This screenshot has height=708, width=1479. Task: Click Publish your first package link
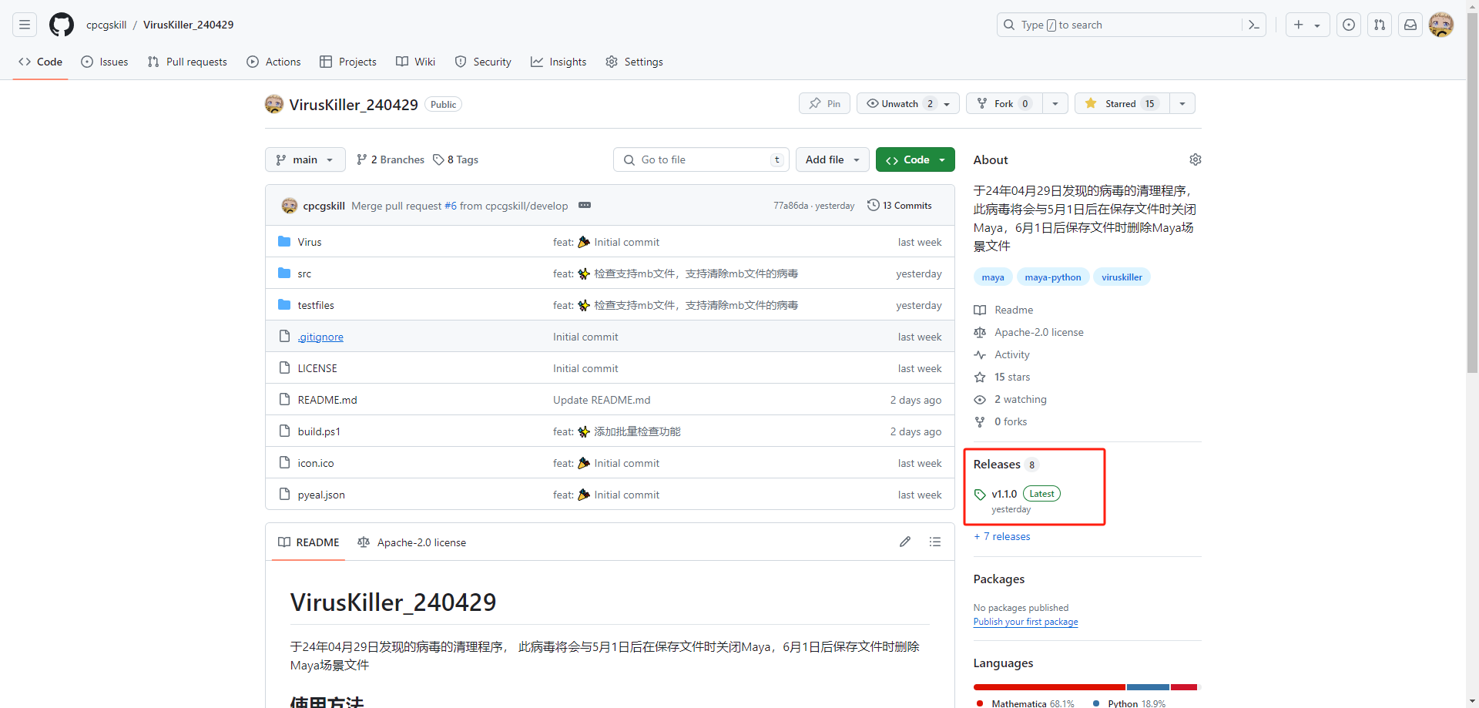1025,622
